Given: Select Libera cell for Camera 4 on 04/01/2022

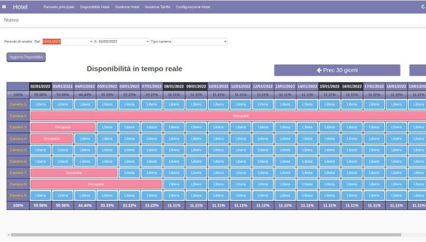Looking at the screenshot, I should point(85,138).
